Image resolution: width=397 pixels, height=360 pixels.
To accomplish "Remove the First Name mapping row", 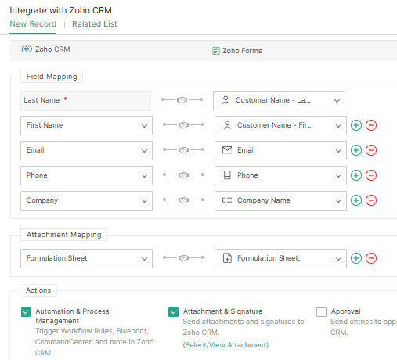I will click(371, 125).
